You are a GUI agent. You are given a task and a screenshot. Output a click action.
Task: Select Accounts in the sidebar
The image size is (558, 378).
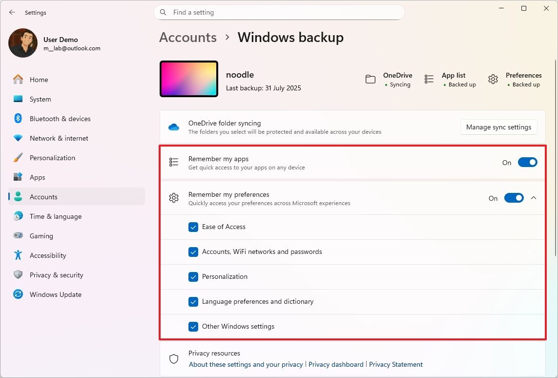(x=43, y=197)
